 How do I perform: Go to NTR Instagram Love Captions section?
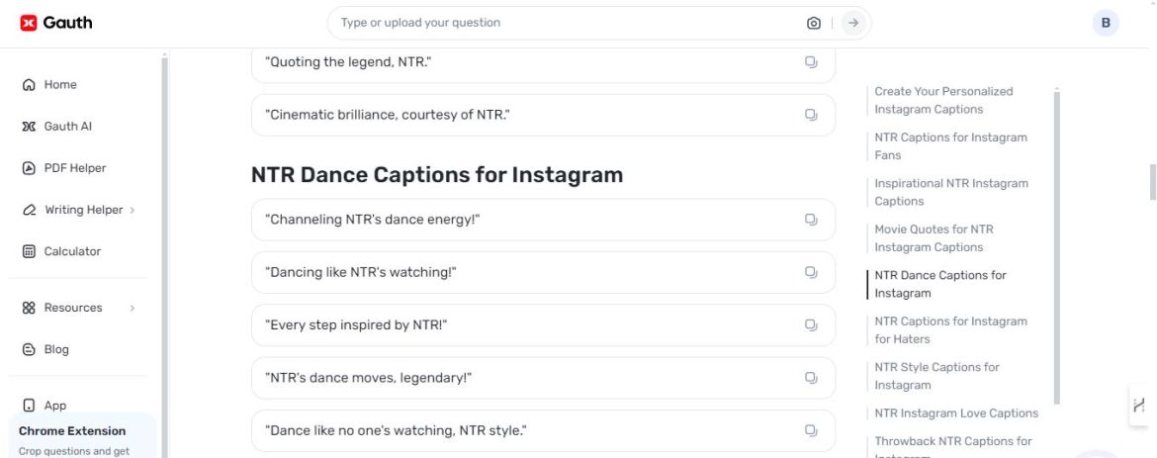pyautogui.click(x=956, y=412)
